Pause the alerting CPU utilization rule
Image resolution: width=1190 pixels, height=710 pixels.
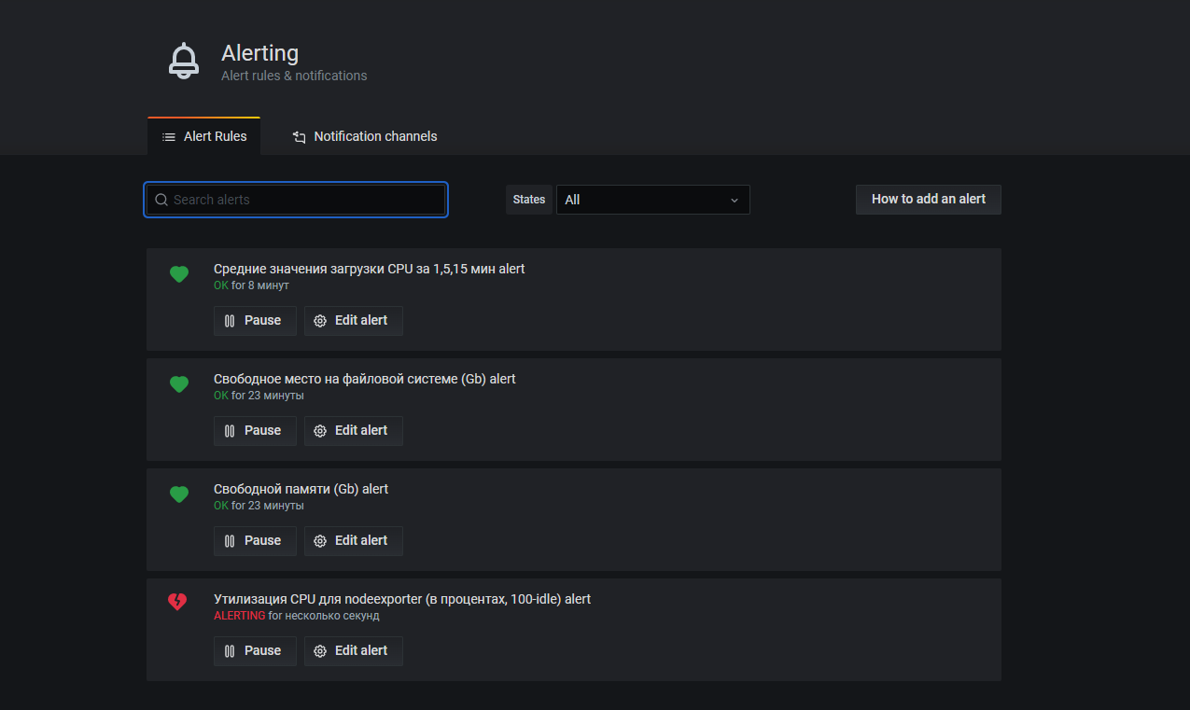[255, 650]
